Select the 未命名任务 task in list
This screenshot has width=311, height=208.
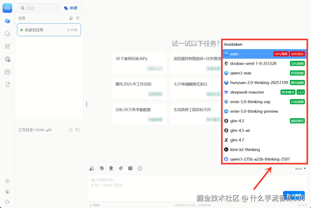pyautogui.click(x=49, y=30)
